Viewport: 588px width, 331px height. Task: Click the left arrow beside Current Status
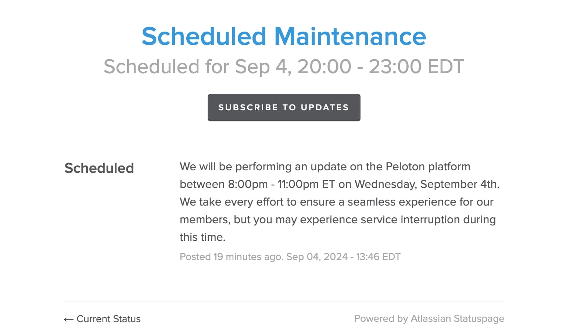tap(68, 319)
